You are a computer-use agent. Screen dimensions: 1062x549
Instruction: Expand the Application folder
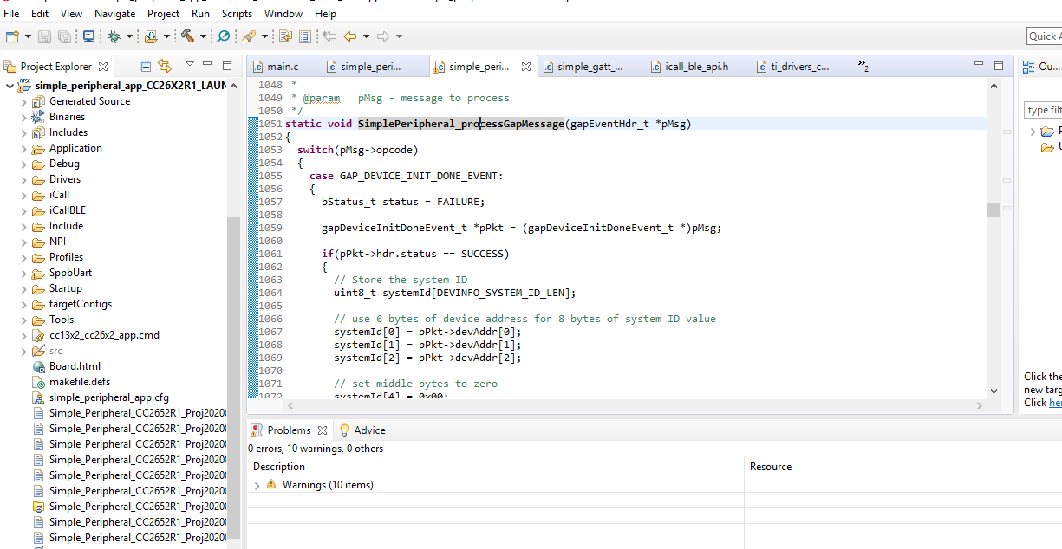(24, 149)
